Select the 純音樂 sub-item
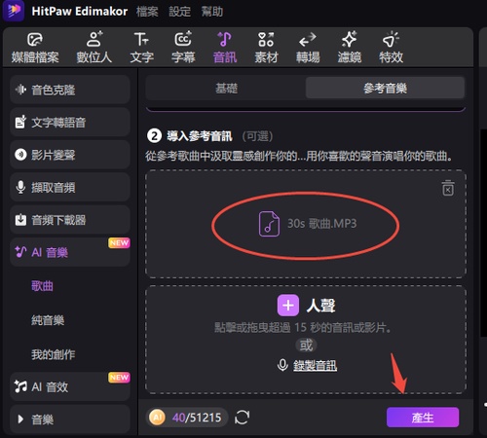This screenshot has height=438, width=487. coord(48,320)
